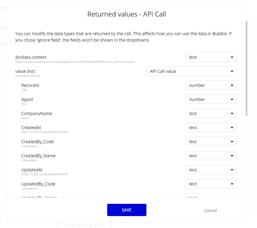Screen dimensions: 257x228
Task: Open the AppId number type dropdown
Action: pyautogui.click(x=211, y=99)
